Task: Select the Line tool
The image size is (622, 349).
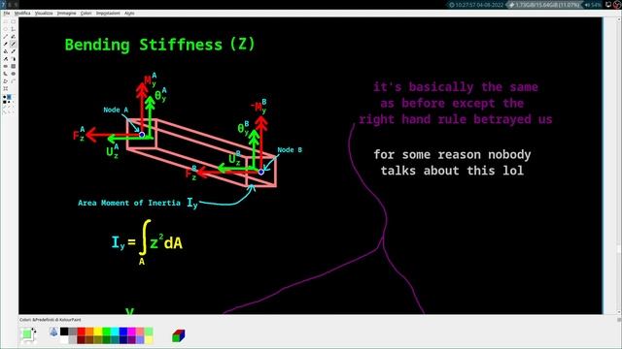Action: tap(6, 37)
